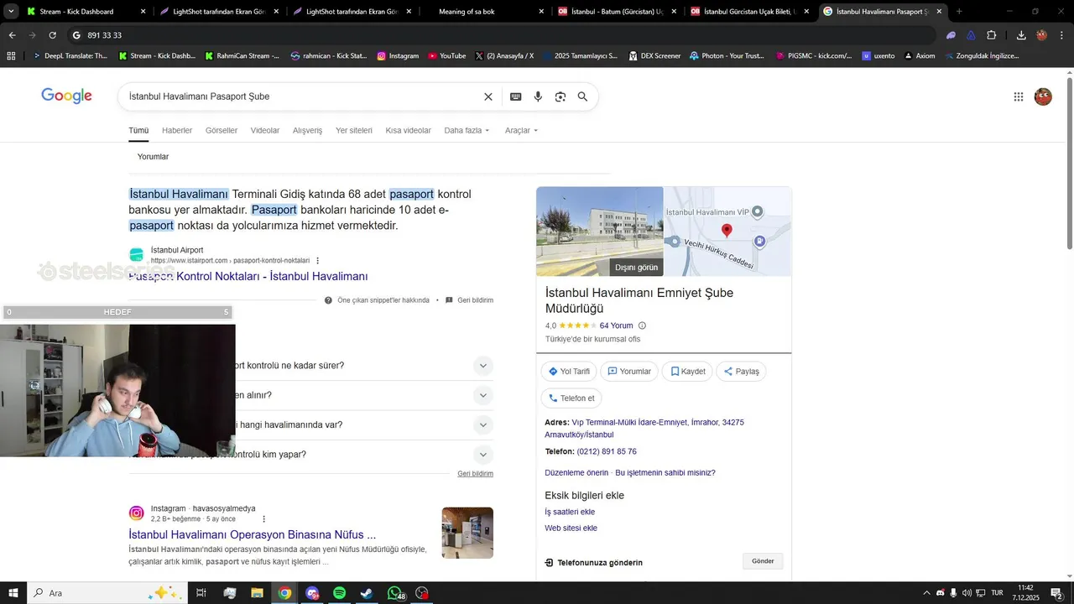Viewport: 1074px width, 604px height.
Task: Open the 'Araçlar' tools dropdown
Action: pyautogui.click(x=521, y=131)
